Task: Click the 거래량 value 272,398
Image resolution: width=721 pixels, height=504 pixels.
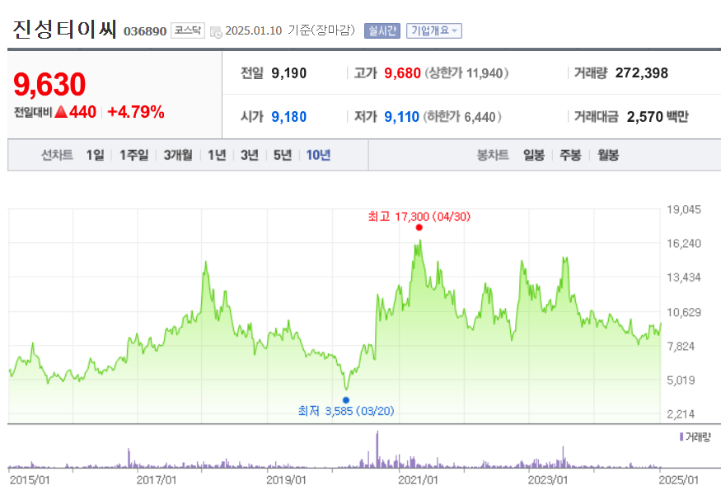Action: (641, 72)
